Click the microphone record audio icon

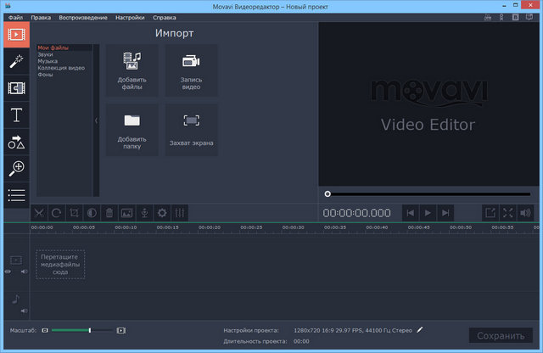144,213
